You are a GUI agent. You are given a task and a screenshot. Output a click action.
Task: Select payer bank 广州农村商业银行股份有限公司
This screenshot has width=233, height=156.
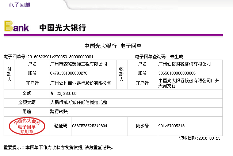[x=81, y=83]
